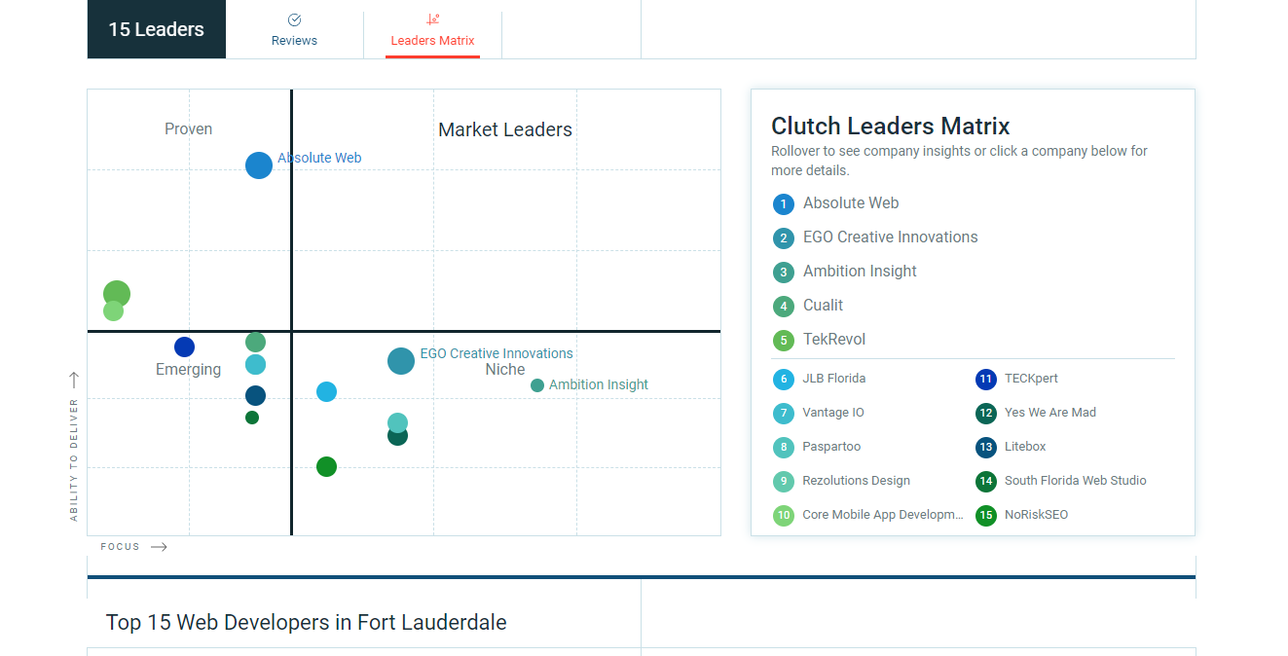Select the green Cualit bubble below the horizontal axis

[255, 343]
